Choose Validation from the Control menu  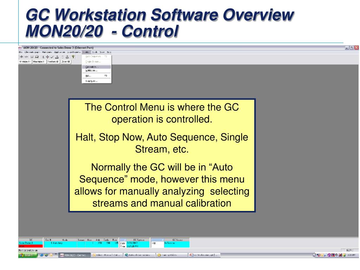pos(96,70)
